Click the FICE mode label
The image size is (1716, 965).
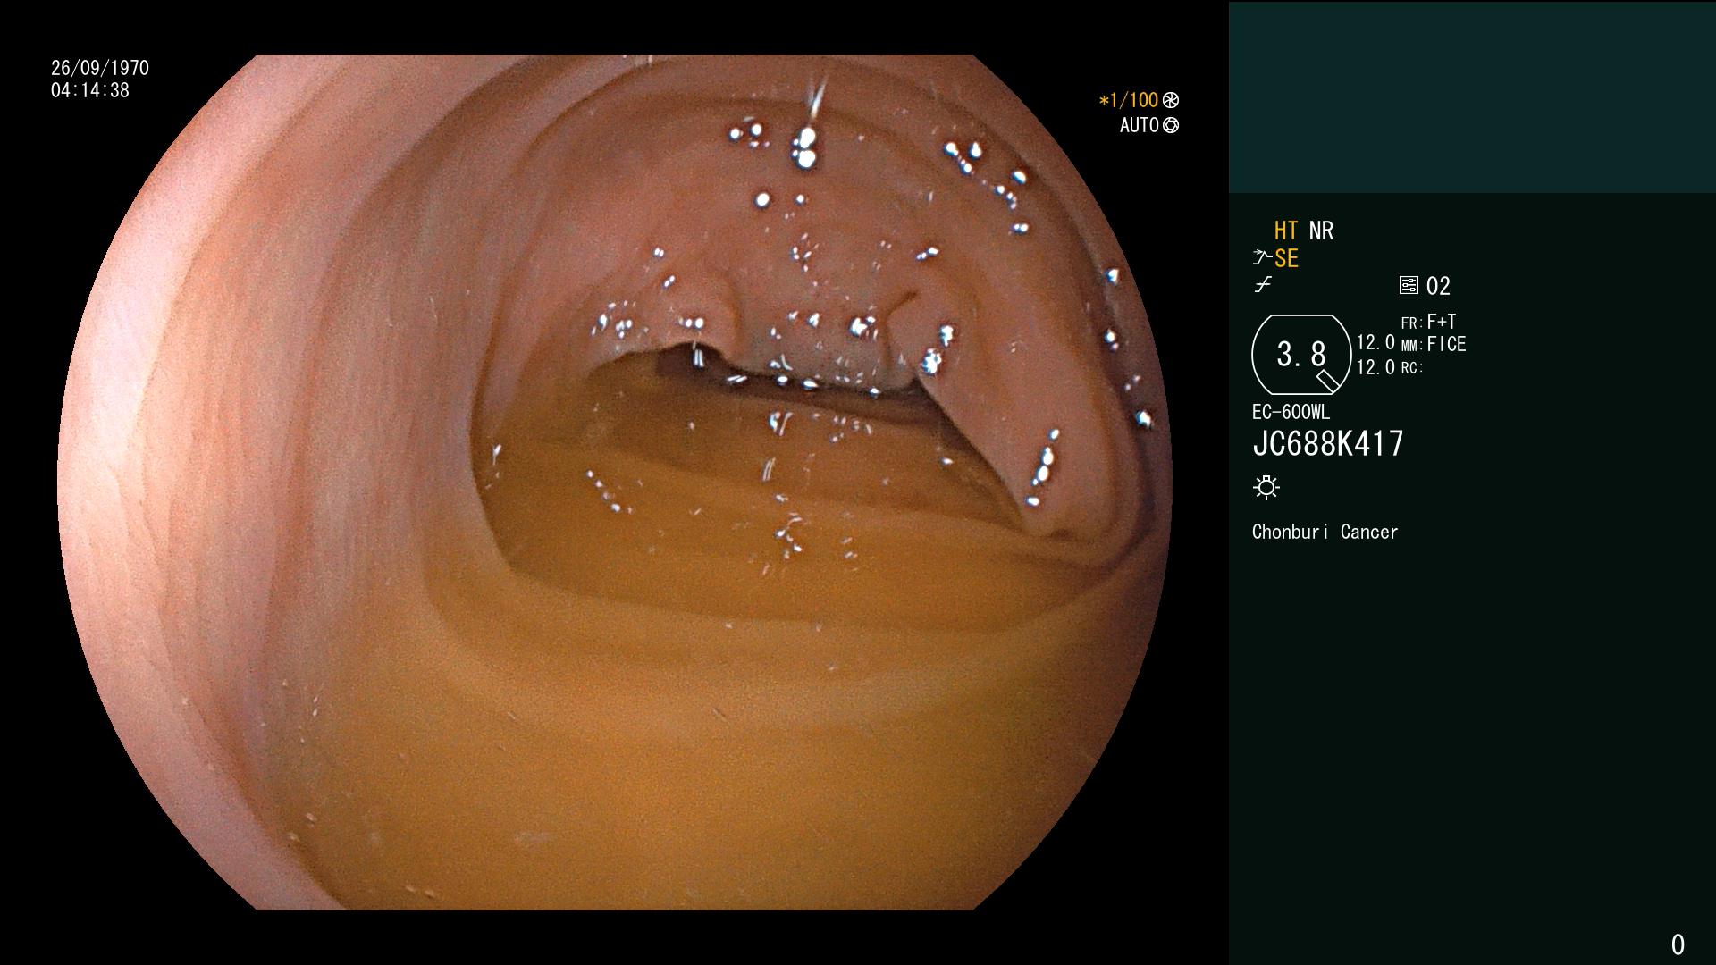pos(1446,344)
